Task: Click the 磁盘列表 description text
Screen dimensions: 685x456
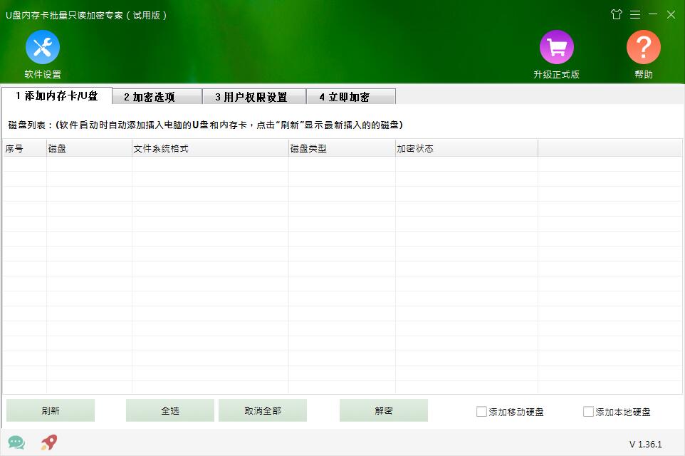Action: pyautogui.click(x=205, y=125)
